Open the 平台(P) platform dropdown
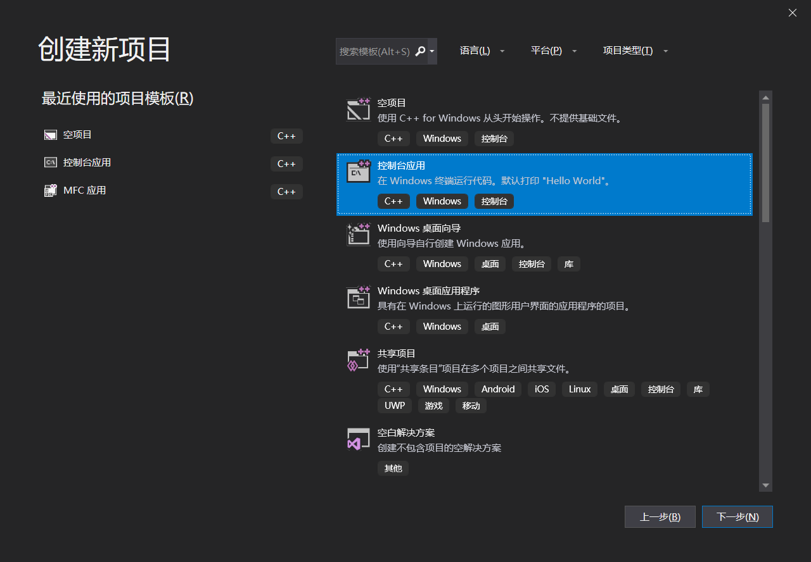The image size is (811, 562). click(x=554, y=51)
